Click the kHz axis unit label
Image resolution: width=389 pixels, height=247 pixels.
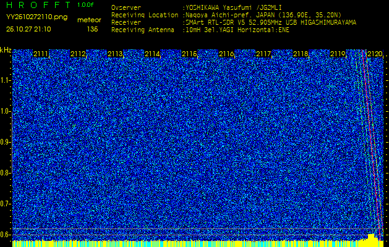point(6,50)
